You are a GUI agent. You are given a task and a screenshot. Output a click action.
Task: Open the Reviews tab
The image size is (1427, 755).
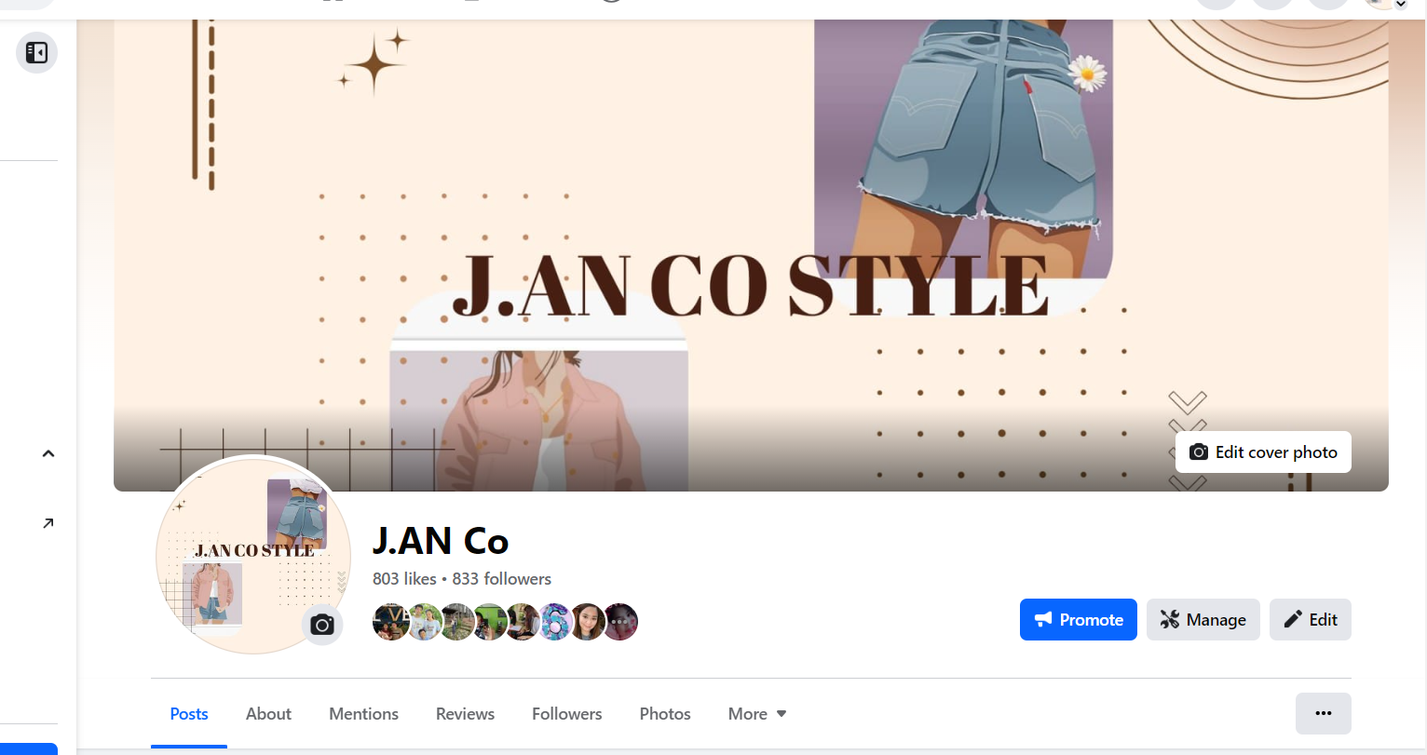[x=465, y=714]
